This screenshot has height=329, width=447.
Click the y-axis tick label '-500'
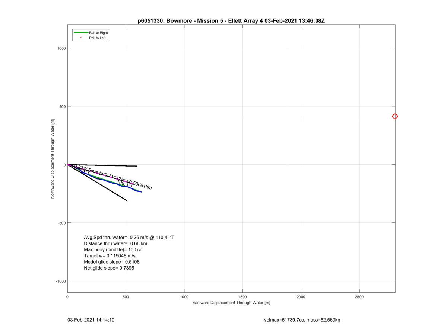coord(62,223)
